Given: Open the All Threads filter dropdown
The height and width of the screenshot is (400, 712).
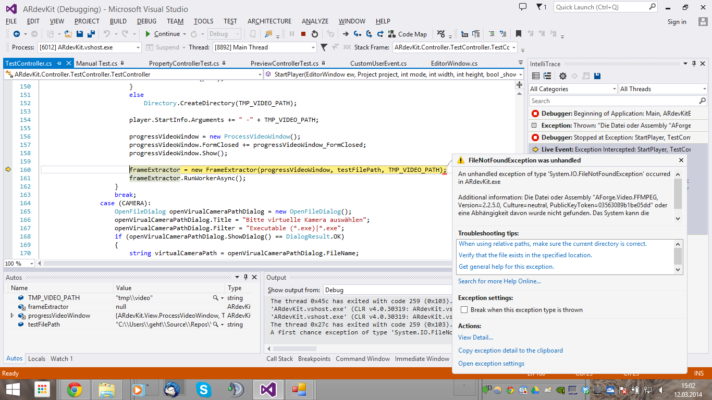Looking at the screenshot, I should pyautogui.click(x=663, y=89).
